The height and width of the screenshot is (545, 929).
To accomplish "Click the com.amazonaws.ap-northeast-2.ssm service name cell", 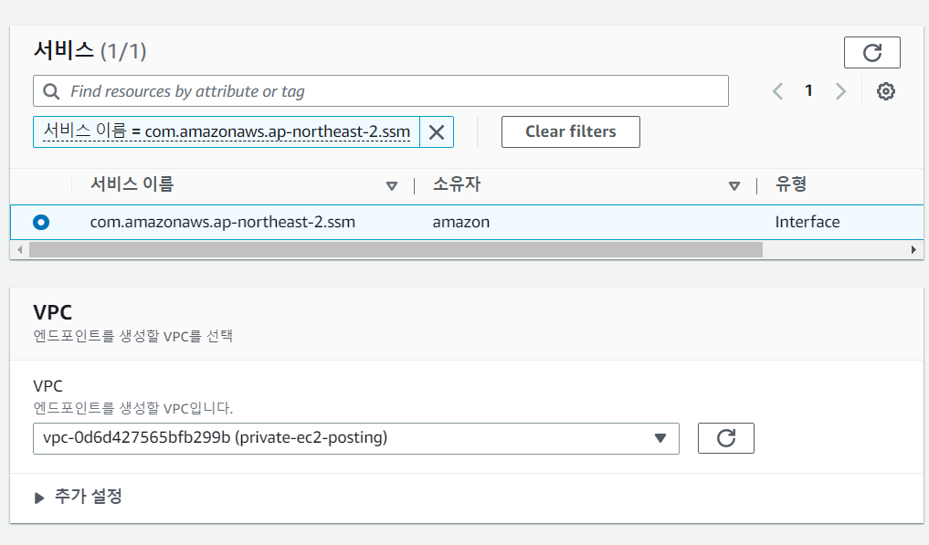I will (223, 222).
